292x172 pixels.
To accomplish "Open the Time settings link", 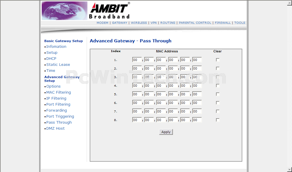I will point(51,70).
